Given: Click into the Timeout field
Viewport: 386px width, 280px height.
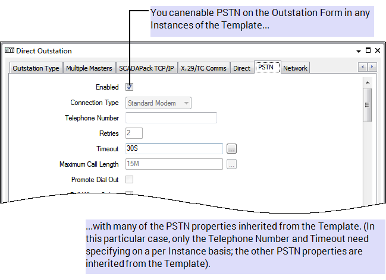Looking at the screenshot, I should 174,148.
